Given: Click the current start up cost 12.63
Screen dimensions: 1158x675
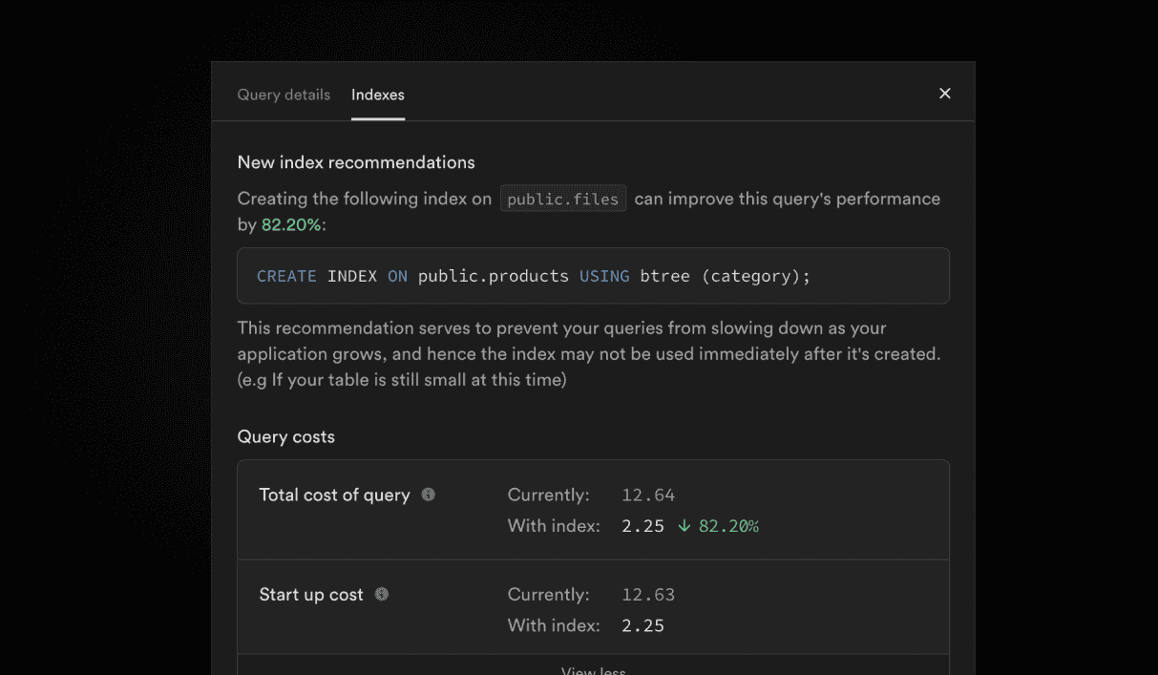Looking at the screenshot, I should pyautogui.click(x=648, y=594).
